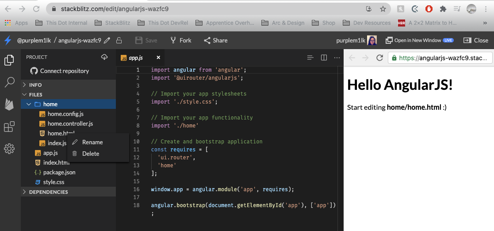The image size is (494, 231).
Task: Toggle the project lock icon
Action: point(119,40)
